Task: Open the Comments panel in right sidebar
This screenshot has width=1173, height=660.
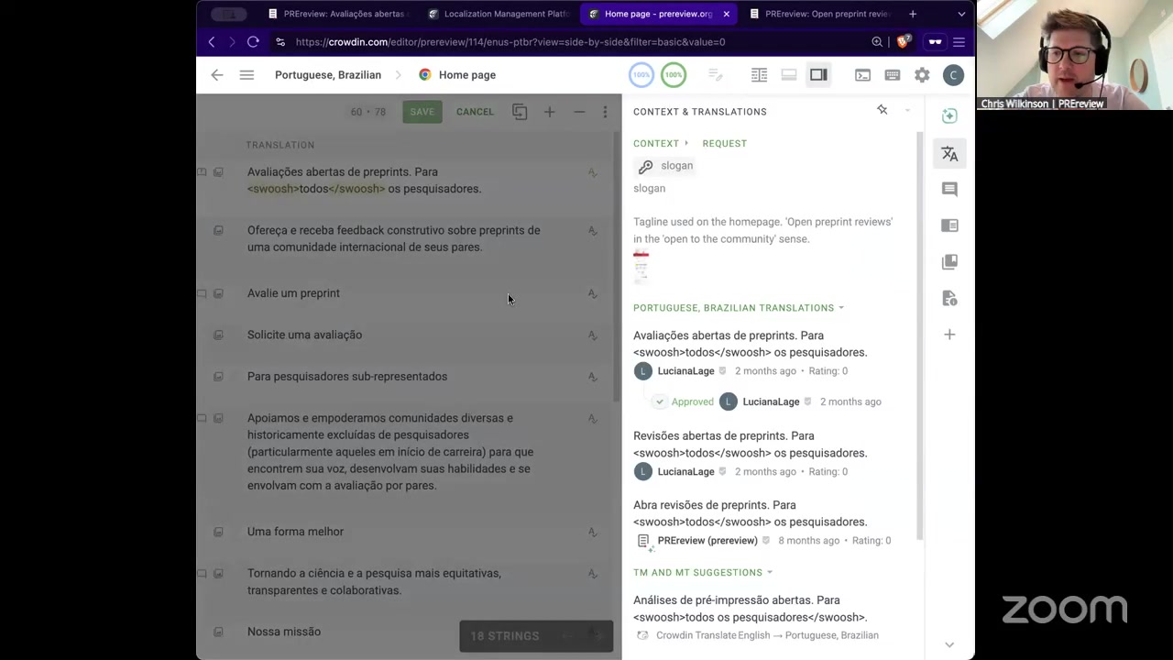Action: pos(949,189)
